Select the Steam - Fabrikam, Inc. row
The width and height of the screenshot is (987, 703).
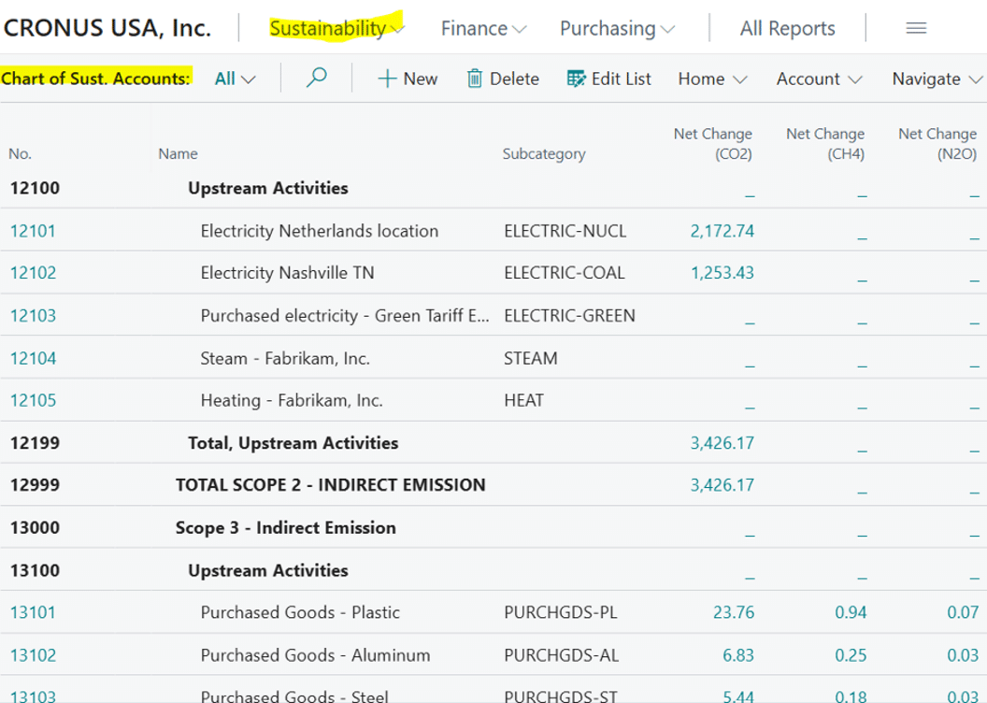pos(285,358)
